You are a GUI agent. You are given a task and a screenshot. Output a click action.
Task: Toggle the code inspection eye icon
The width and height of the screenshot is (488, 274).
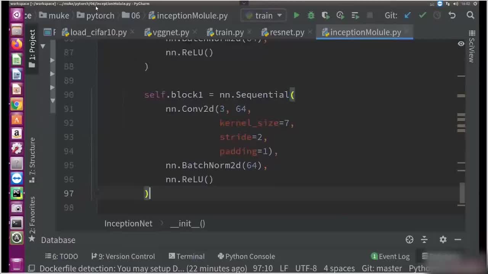click(461, 44)
